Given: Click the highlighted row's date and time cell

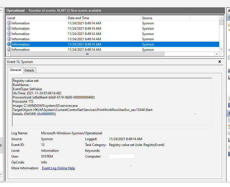Looking at the screenshot, I should pos(84,44).
